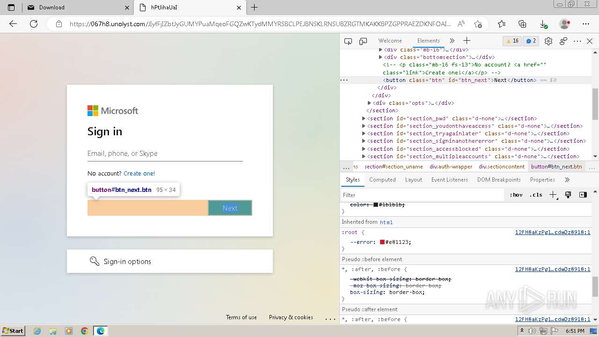Expand the div class opts node
This screenshot has height=337, width=599.
point(369,103)
